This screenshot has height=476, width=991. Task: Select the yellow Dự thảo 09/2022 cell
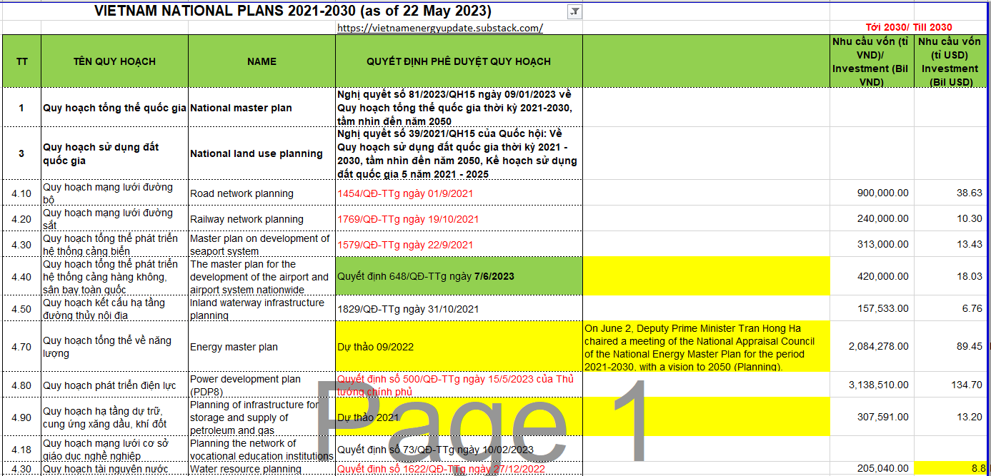459,346
